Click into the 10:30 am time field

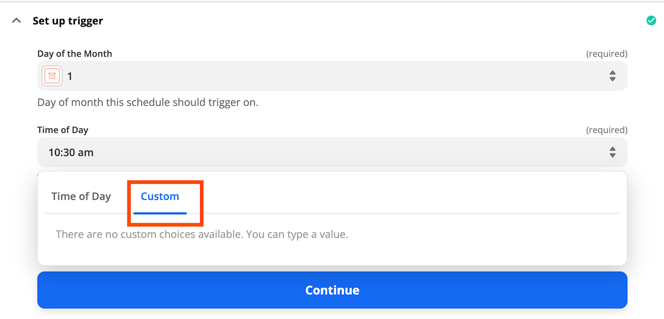coord(332,152)
